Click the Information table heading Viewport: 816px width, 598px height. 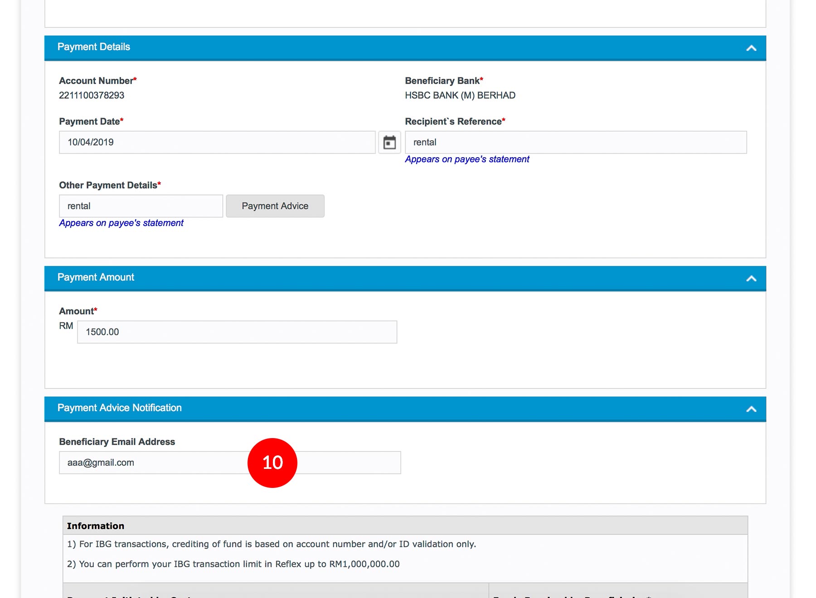point(96,526)
